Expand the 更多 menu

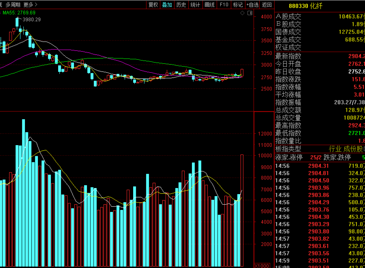click(28, 5)
